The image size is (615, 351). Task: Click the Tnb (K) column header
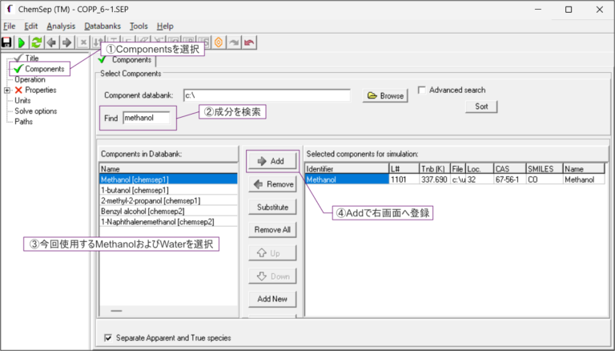click(435, 169)
